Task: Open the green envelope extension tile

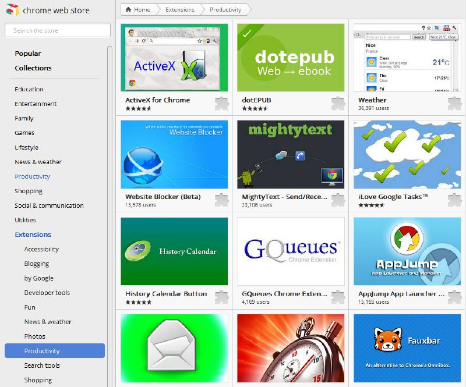Action: (174, 348)
